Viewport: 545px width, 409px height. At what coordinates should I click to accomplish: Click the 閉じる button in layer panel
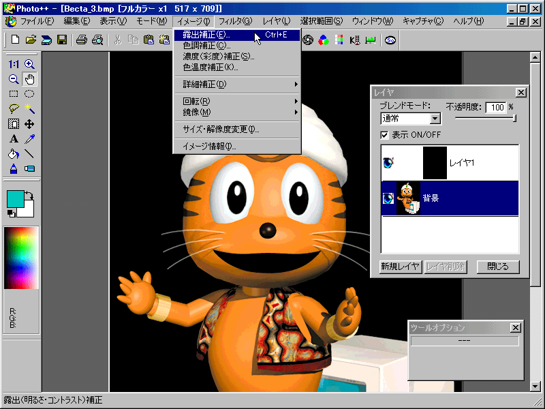coord(498,267)
